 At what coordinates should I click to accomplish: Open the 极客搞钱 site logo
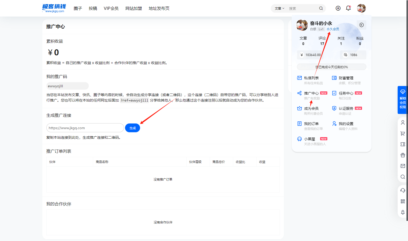tap(54, 8)
